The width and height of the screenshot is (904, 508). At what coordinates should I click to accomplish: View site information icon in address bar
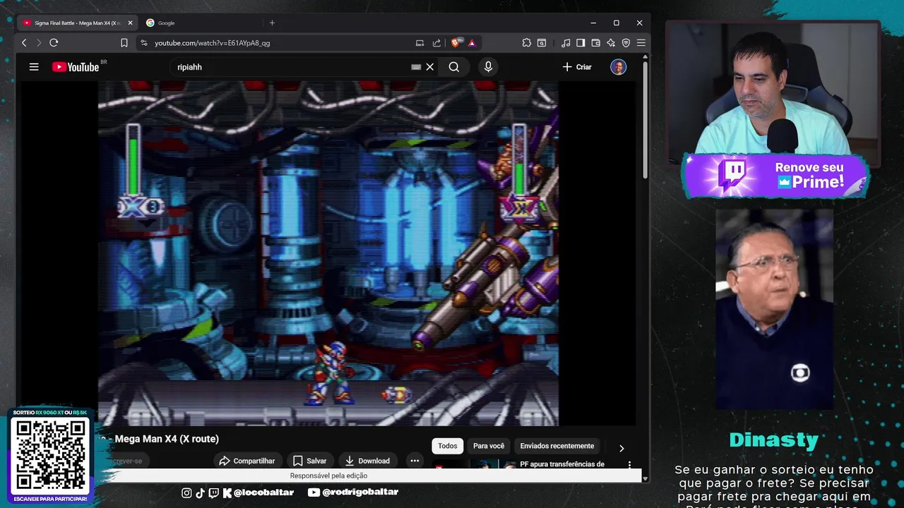[x=144, y=43]
